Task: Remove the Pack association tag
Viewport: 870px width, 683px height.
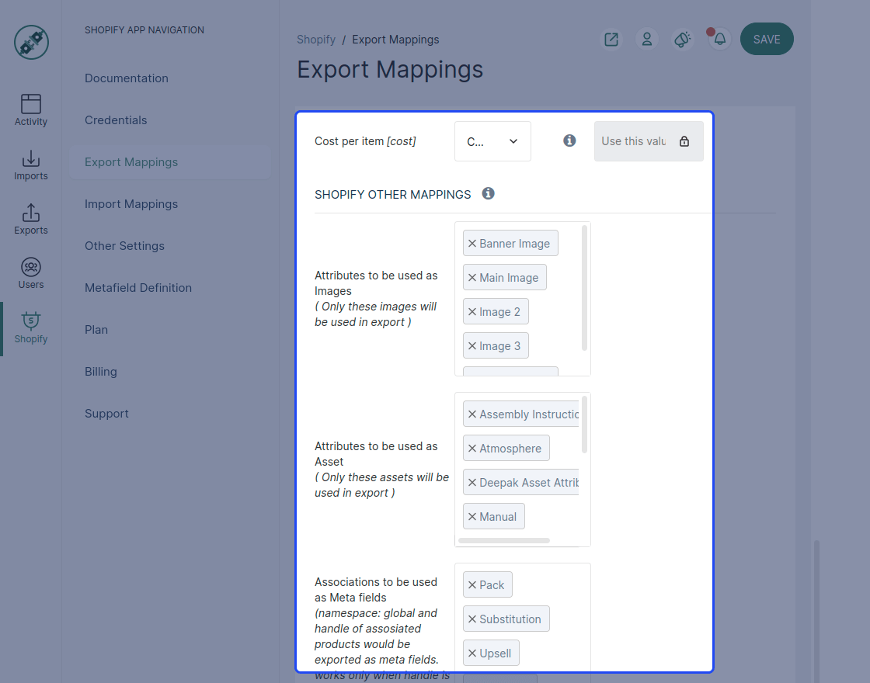Action: (472, 585)
